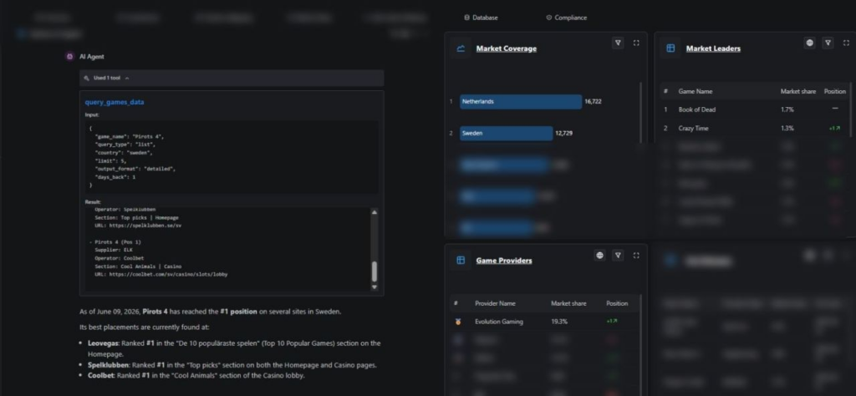Click the "Pirots 4 (Pos 1)" result line

coord(115,241)
